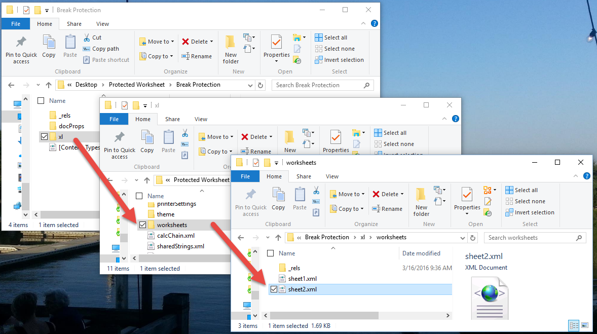Click the help icon in Break Protection window

point(375,24)
